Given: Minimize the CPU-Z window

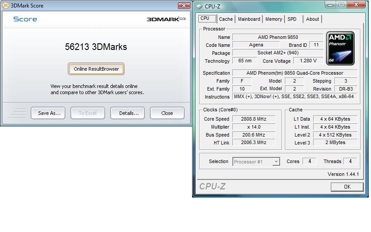Looking at the screenshot, I should point(330,4).
